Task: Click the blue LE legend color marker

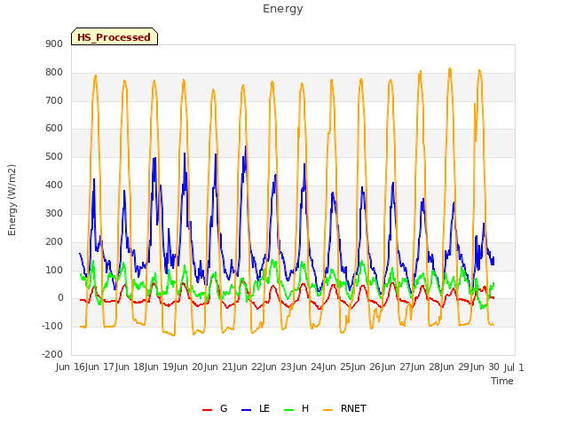Action: click(246, 410)
